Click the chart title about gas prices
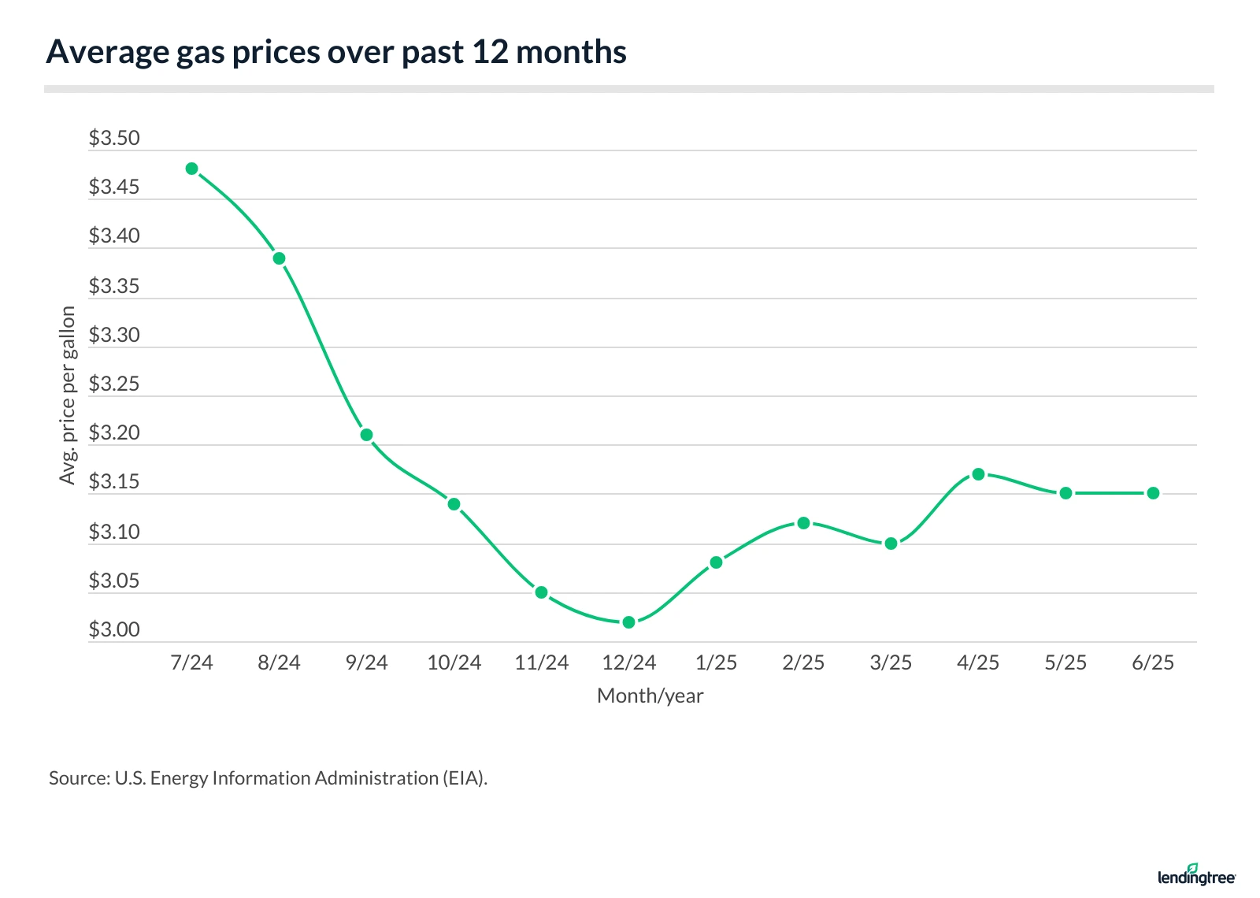This screenshot has width=1260, height=898. click(336, 52)
